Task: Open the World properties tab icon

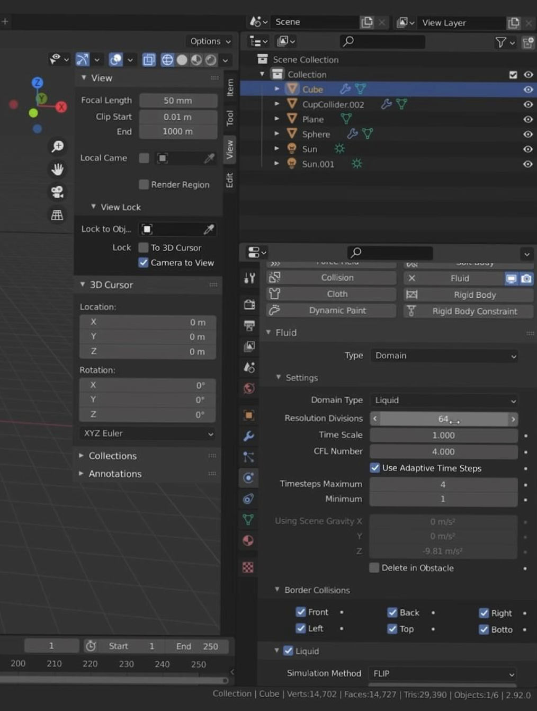Action: click(249, 388)
